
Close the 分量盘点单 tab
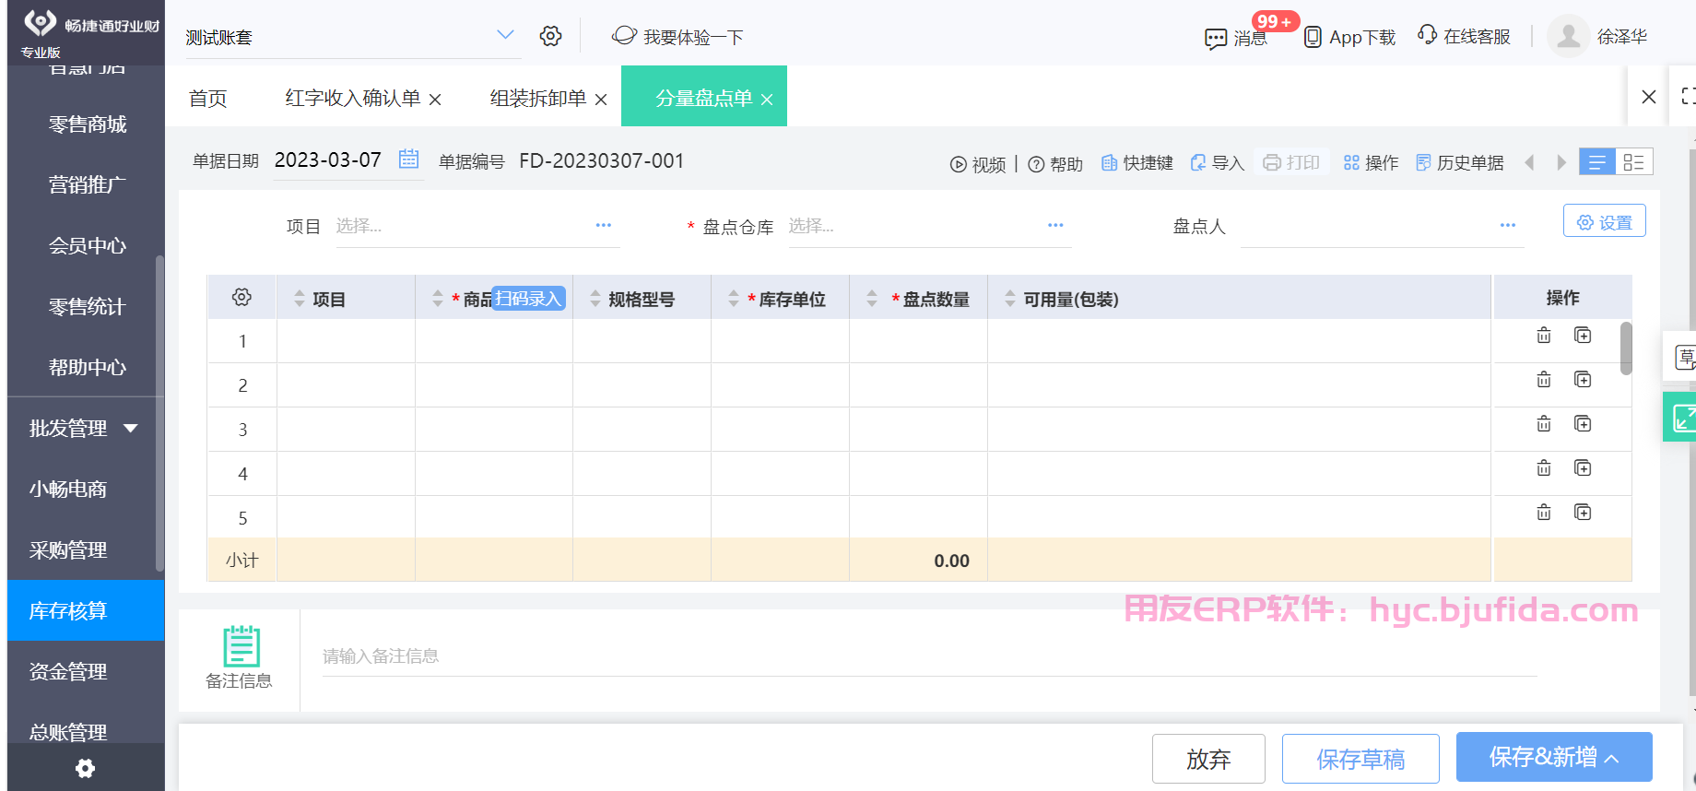pos(767,99)
